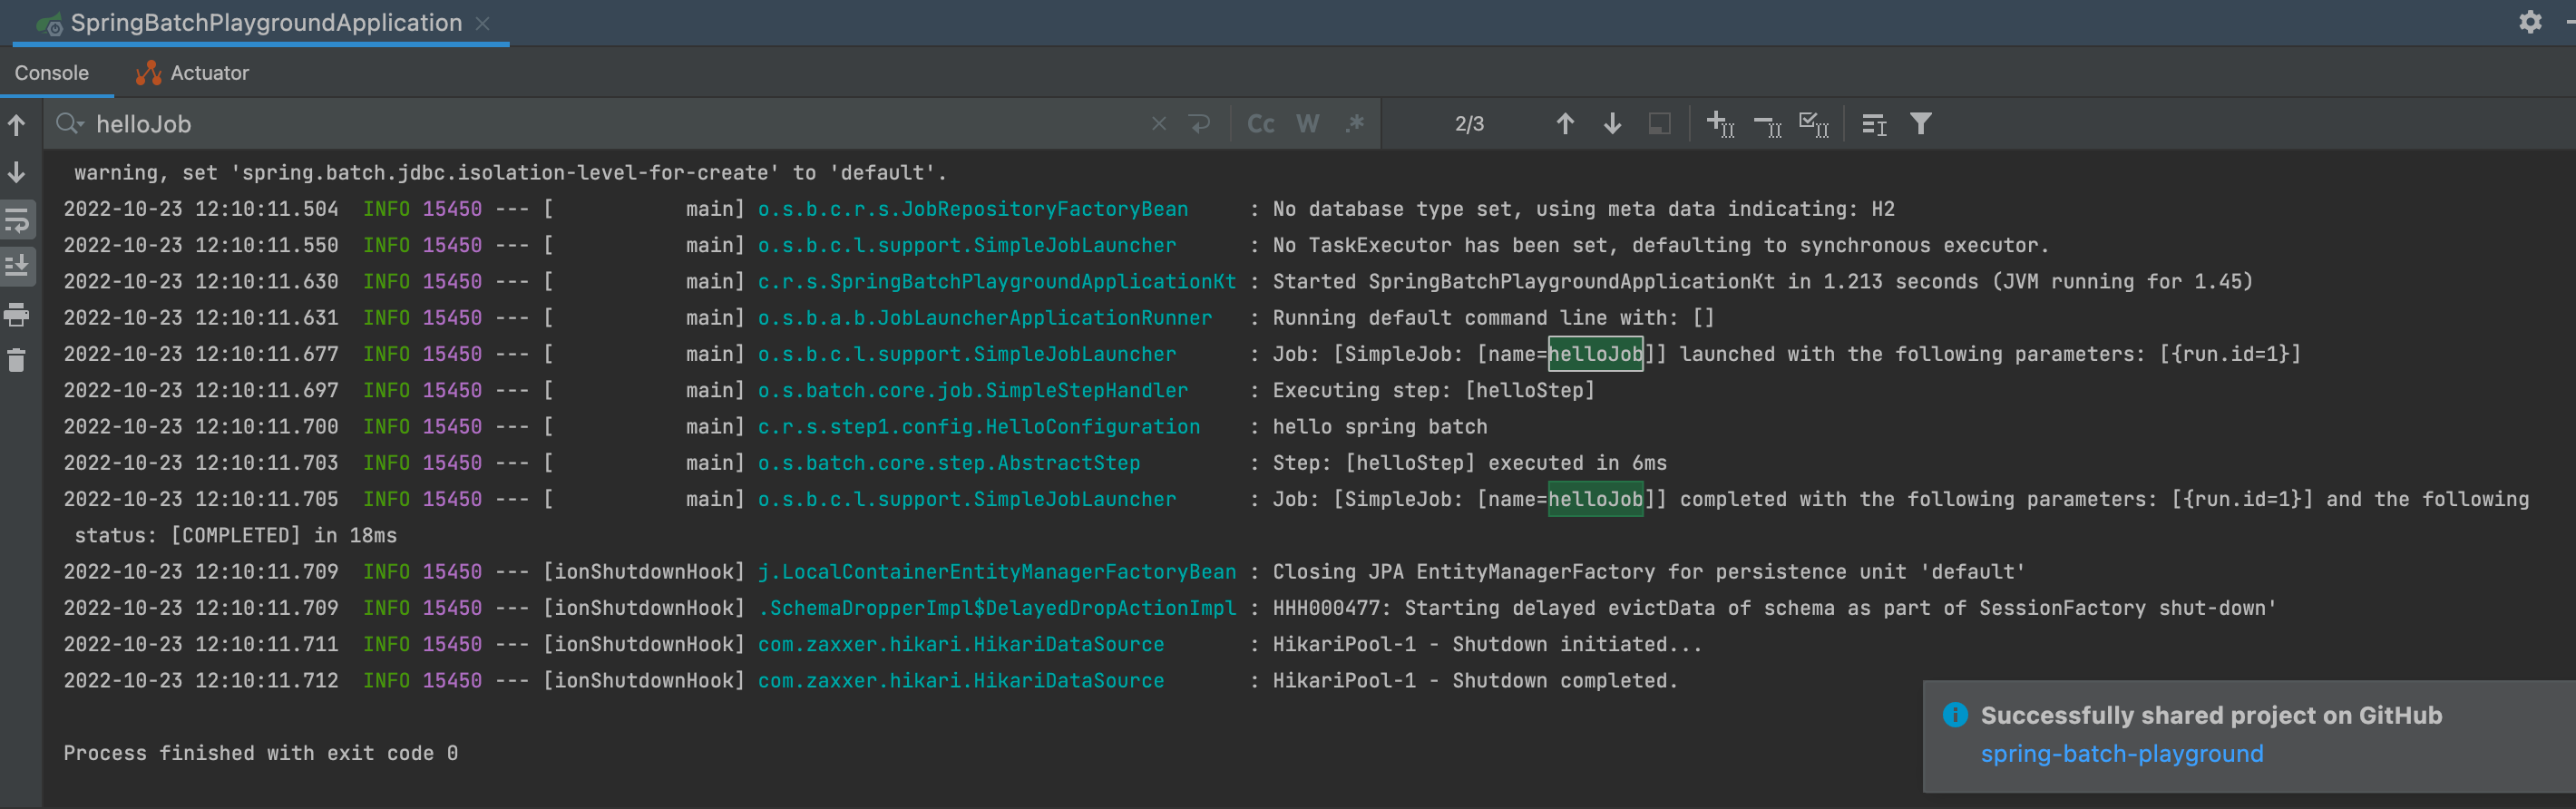Screen dimensions: 2576x809
Task: Toggle scroll to end of console
Action: [x=17, y=266]
